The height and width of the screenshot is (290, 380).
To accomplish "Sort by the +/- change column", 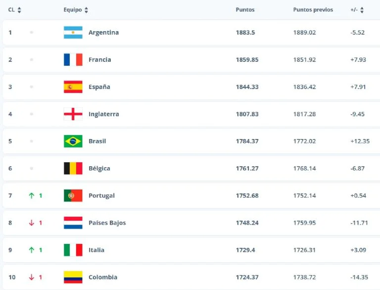I will click(362, 10).
